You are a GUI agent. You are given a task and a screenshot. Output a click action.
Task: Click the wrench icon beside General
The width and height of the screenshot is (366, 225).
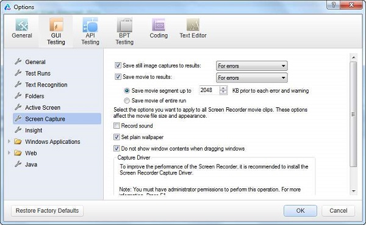tap(18, 62)
